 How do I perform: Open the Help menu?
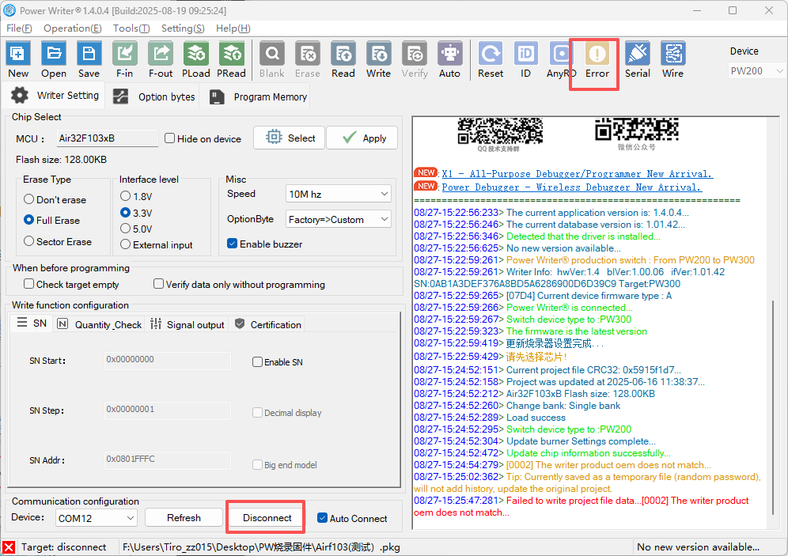(x=233, y=28)
